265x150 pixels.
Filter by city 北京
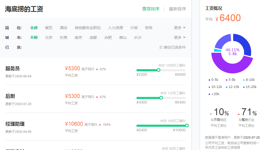point(49,37)
